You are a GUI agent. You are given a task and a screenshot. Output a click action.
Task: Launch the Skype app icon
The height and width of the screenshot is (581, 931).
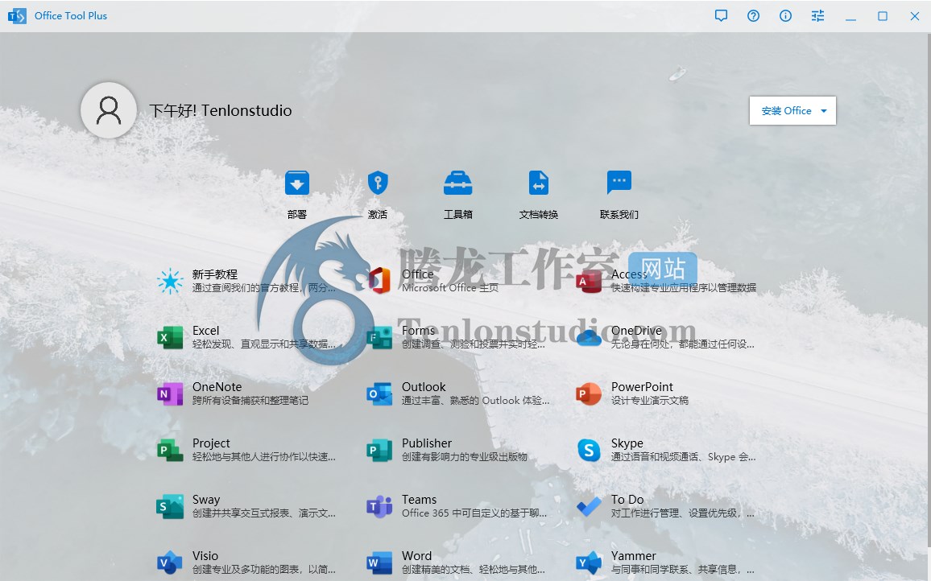tap(589, 450)
